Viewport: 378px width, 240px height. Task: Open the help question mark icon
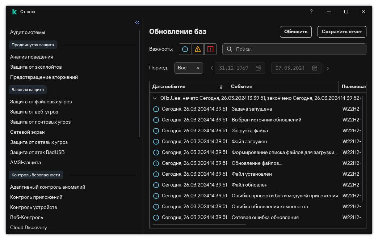click(311, 12)
